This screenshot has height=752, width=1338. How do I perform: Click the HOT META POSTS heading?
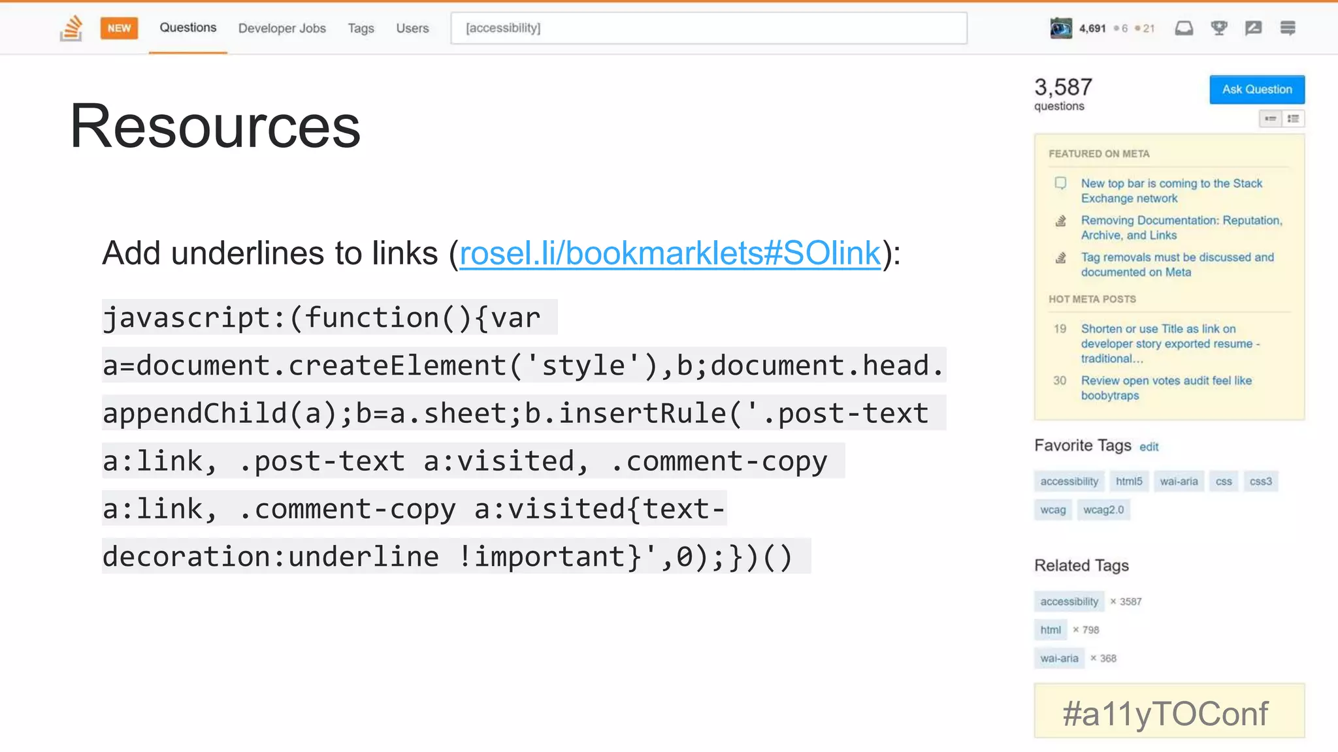click(1092, 300)
